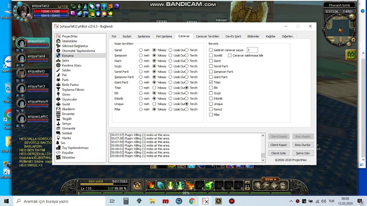Screen dimensions: 367x206
Task: Open Google Chrome from the taskbar
Action: (192, 201)
